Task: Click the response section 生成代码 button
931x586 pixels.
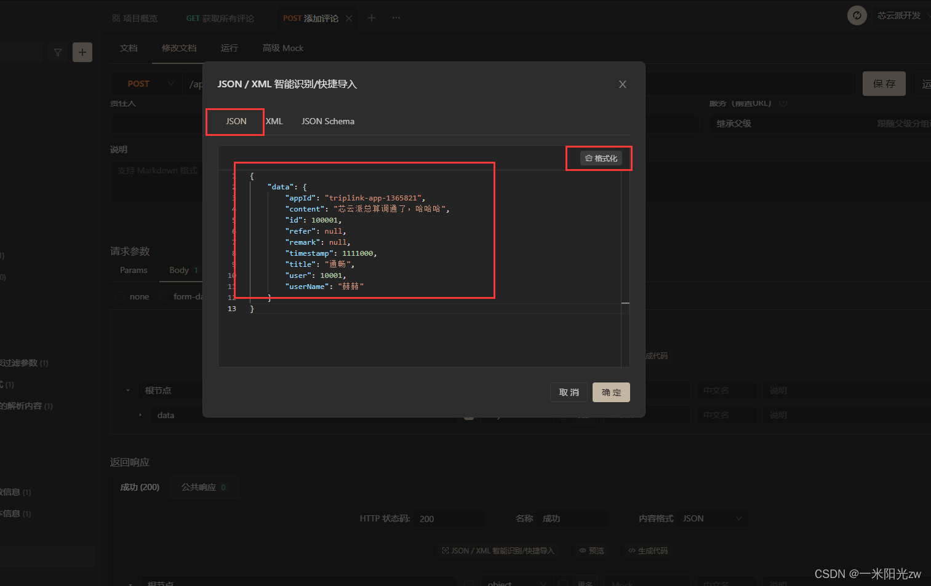Action: [x=648, y=550]
